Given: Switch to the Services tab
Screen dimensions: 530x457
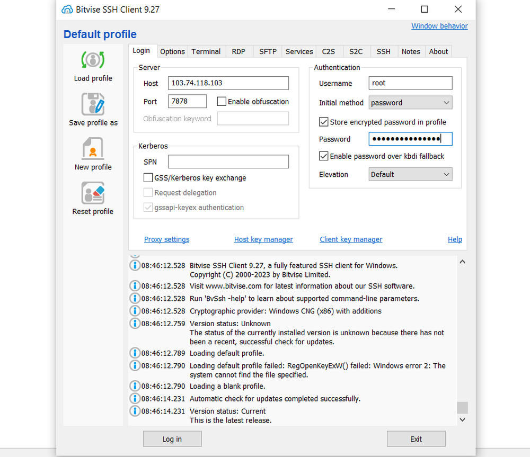Looking at the screenshot, I should [x=299, y=51].
